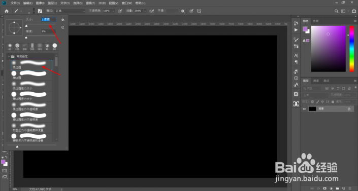Screen dimensions: 358x191
Task: Select recent brush thumbnail labeled 60
Action: point(10,47)
